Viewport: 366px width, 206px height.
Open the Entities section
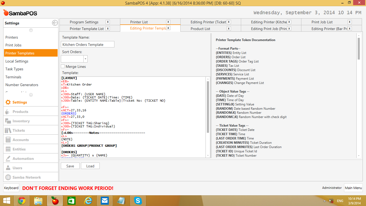[31, 149]
